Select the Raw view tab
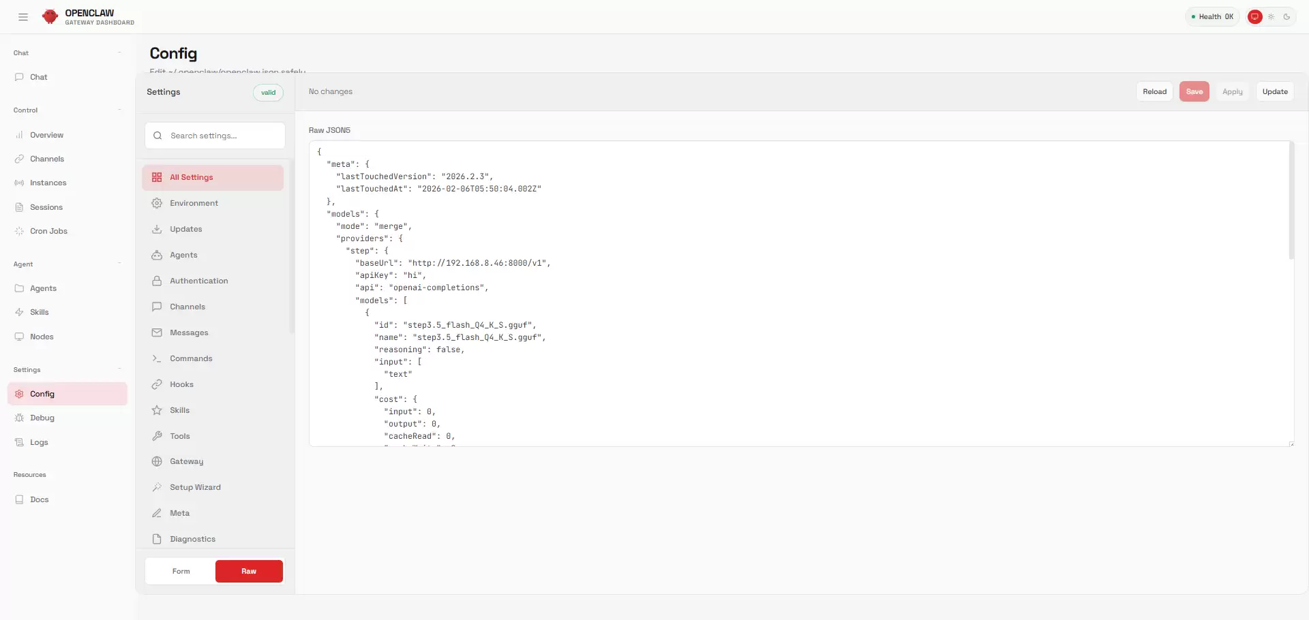The height and width of the screenshot is (620, 1309). (x=249, y=572)
